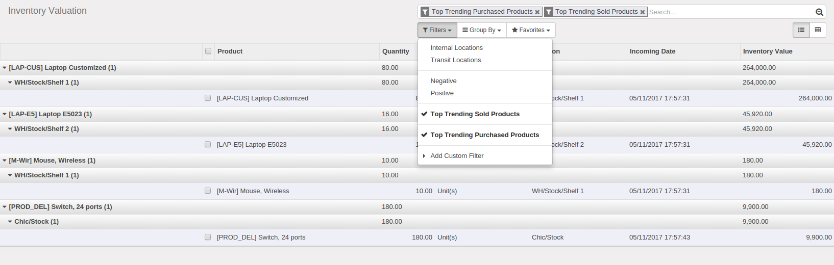
Task: Switch to list view icon
Action: pos(801,30)
